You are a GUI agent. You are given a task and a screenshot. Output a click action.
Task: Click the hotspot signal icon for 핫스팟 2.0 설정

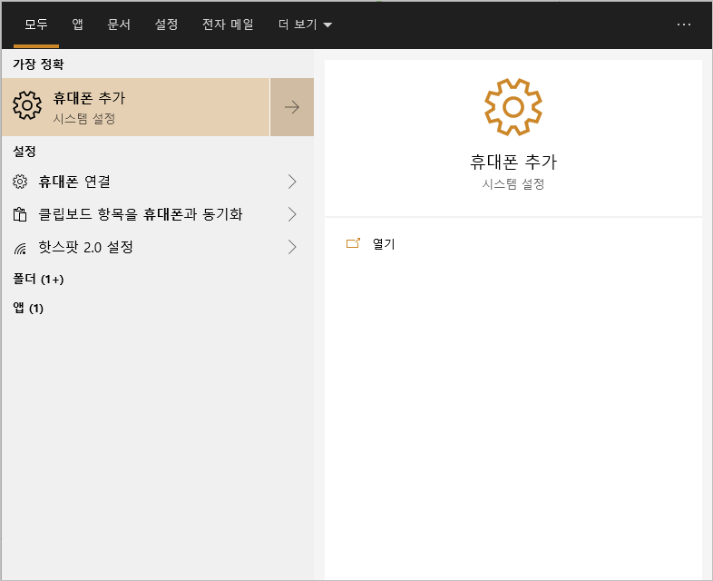[x=20, y=249]
